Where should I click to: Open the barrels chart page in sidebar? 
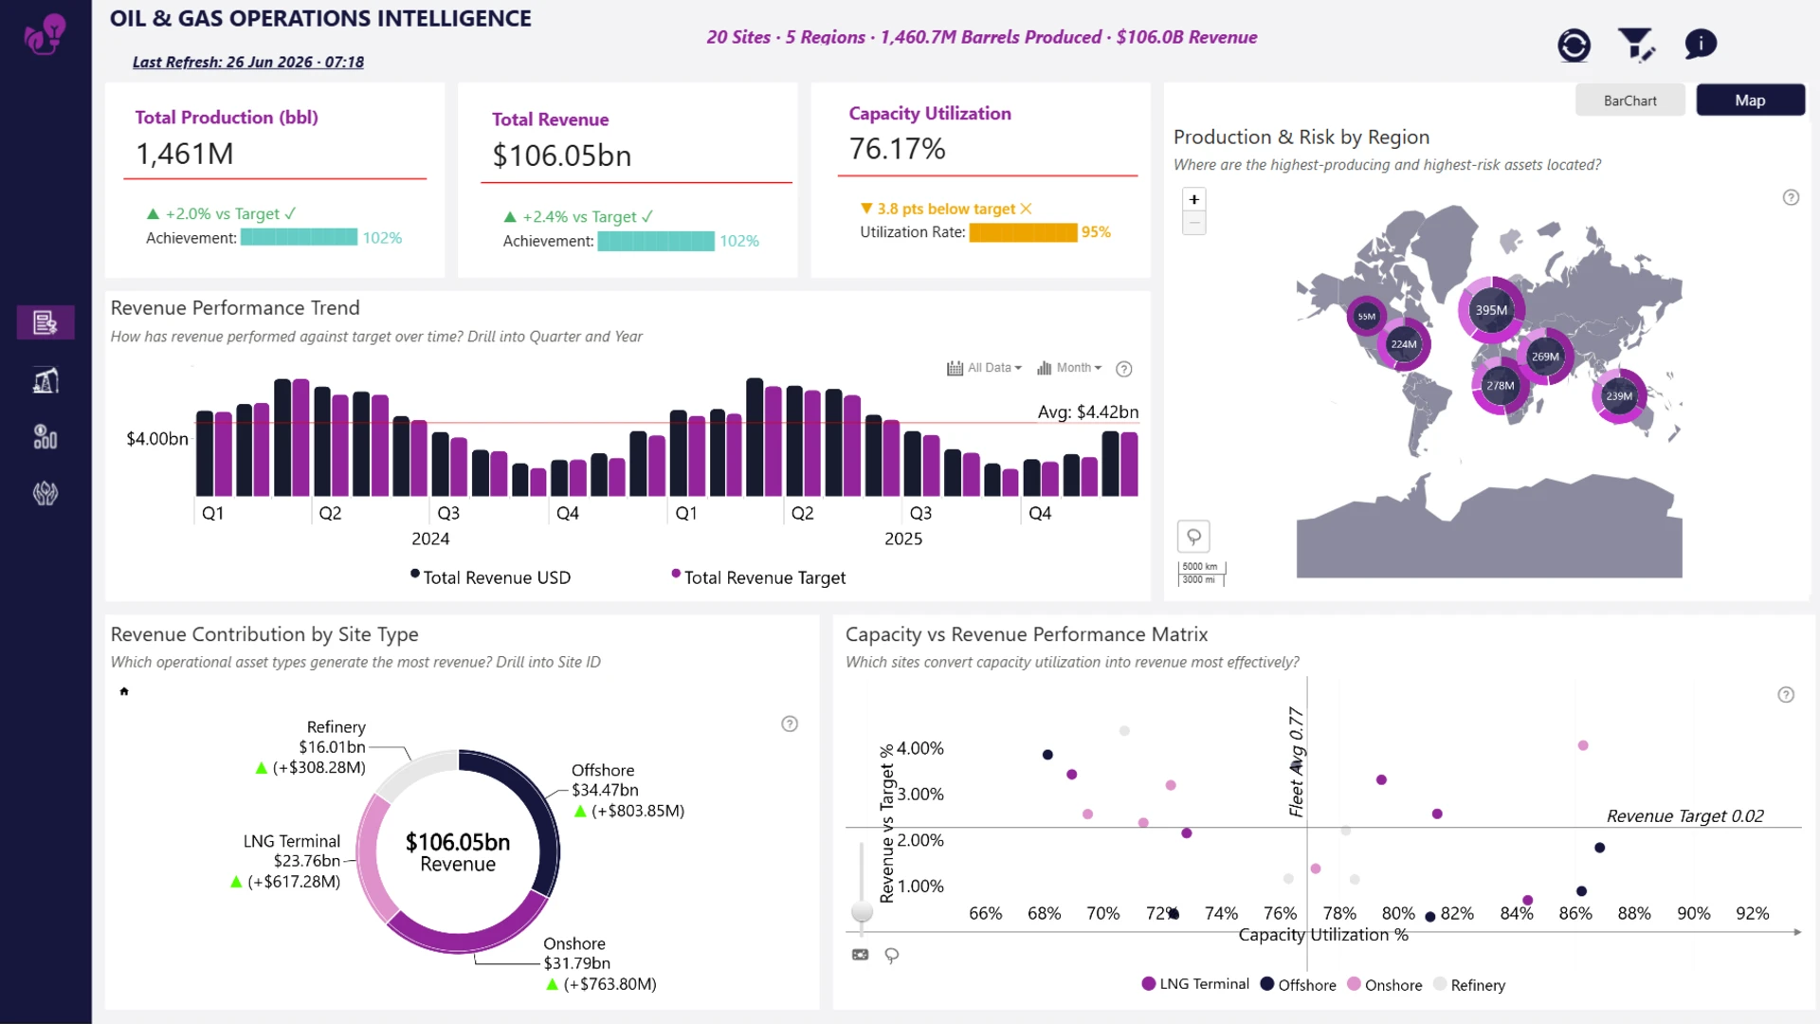point(45,436)
